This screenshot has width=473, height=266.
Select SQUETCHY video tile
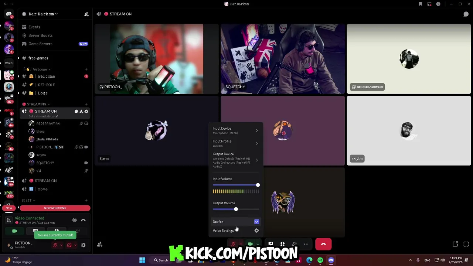tap(283, 59)
